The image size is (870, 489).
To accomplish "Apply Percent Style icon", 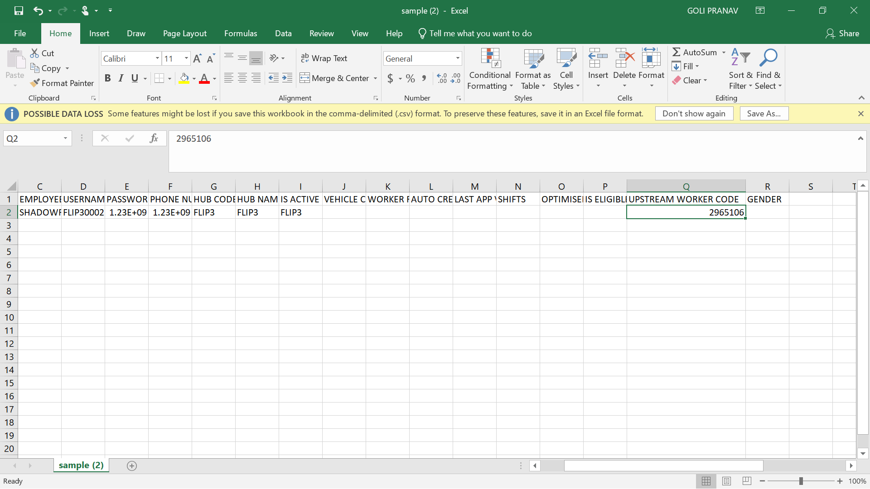I will (411, 78).
